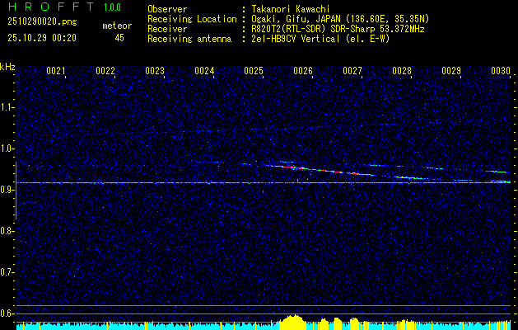Click version number 1.0.0

pyautogui.click(x=112, y=7)
